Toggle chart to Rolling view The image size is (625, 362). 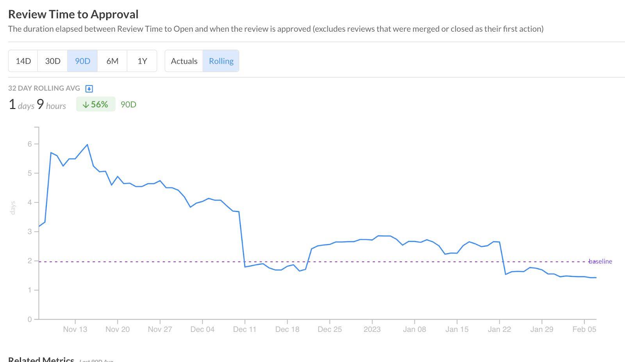coord(221,61)
